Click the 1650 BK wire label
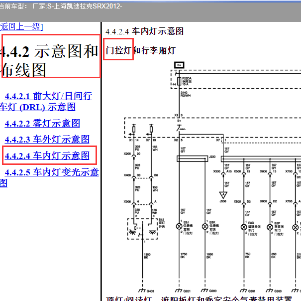This screenshot has width=301, height=301. (209, 256)
